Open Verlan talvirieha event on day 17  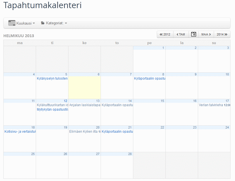pos(211,105)
